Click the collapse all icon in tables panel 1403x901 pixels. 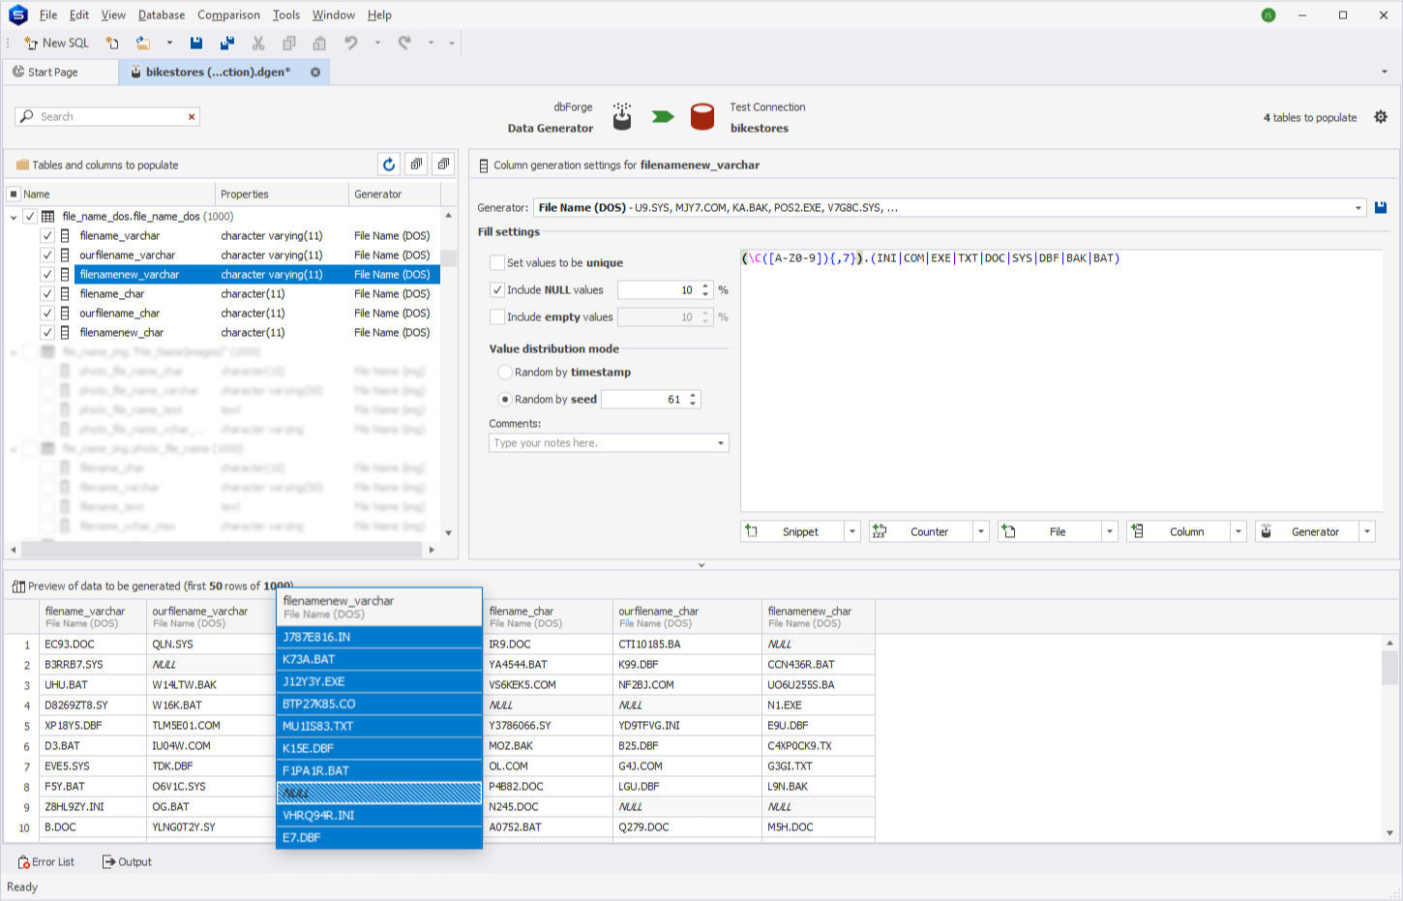(443, 165)
